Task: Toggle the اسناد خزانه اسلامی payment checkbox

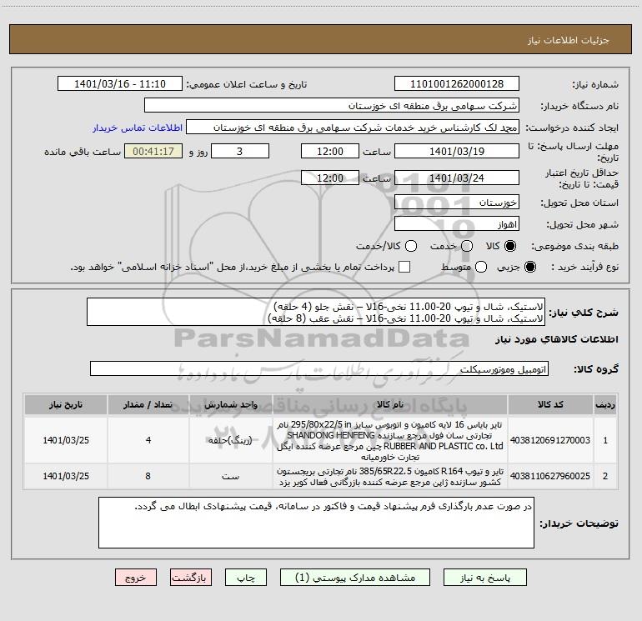Action: pyautogui.click(x=404, y=267)
